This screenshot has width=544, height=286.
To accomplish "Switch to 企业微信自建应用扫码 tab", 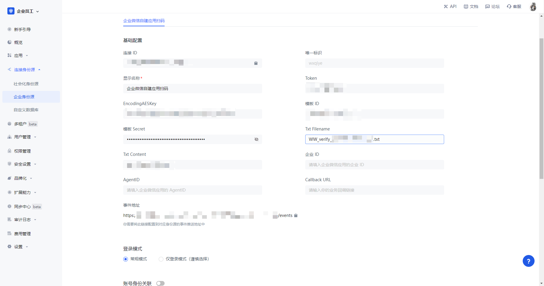I will (x=144, y=21).
